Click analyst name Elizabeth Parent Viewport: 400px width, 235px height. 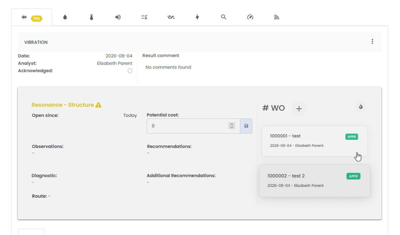tap(114, 63)
